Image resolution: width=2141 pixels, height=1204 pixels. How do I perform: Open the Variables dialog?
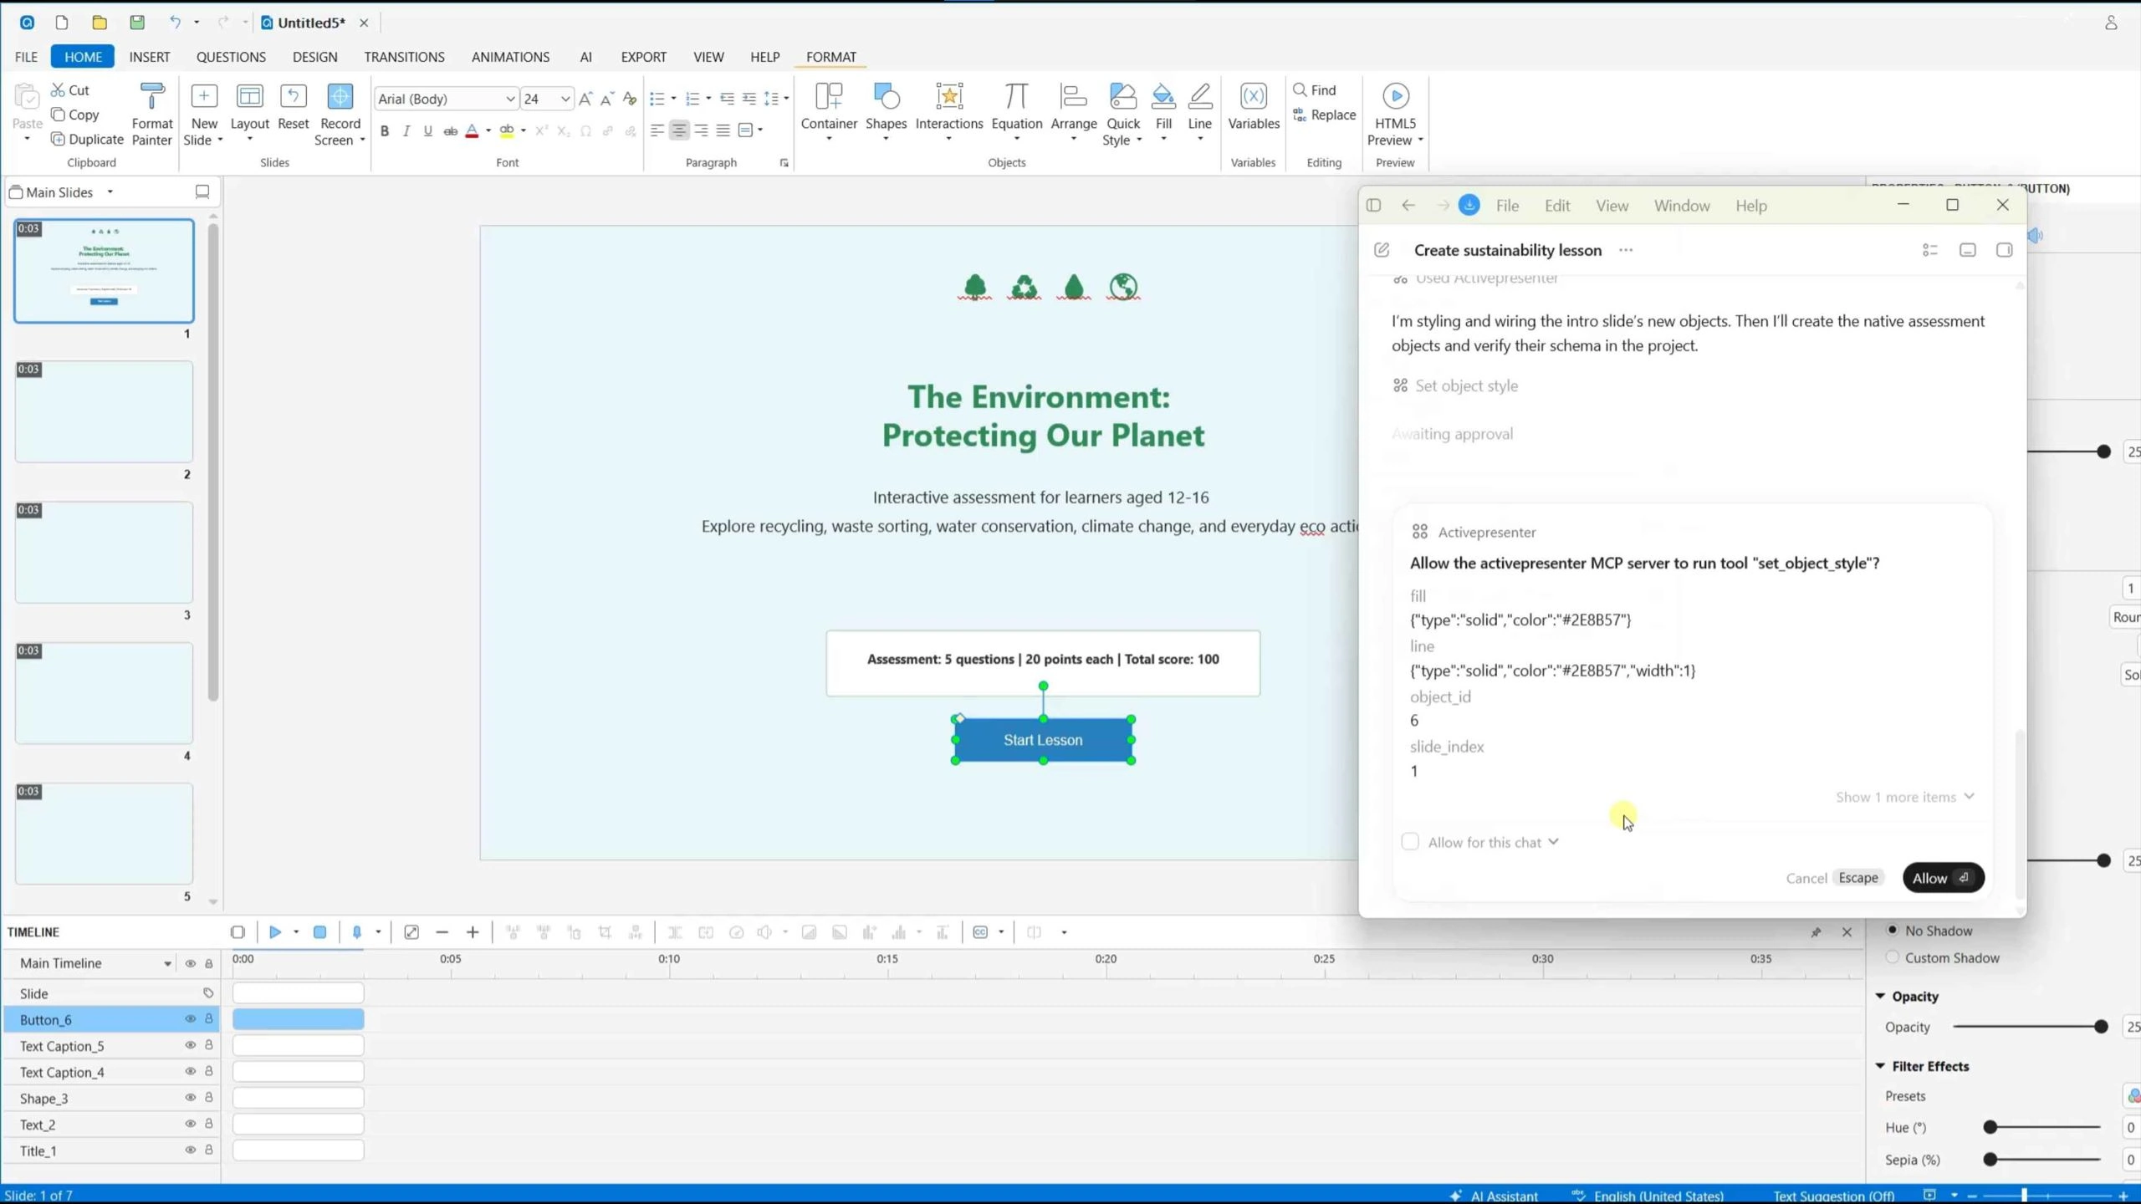(1253, 107)
